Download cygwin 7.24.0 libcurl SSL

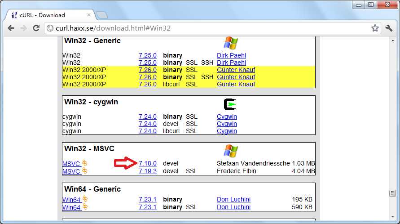[147, 131]
